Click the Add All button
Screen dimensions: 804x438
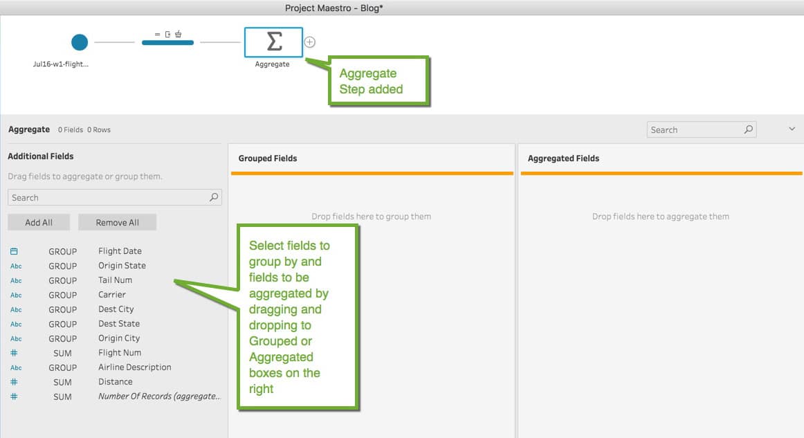pos(39,222)
